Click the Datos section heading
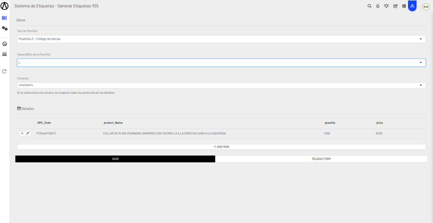Image resolution: width=433 pixels, height=223 pixels. [x=21, y=20]
